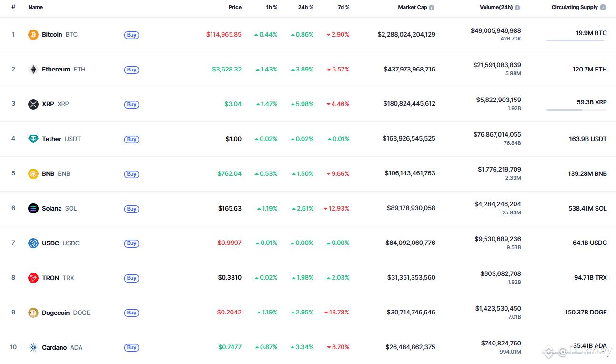This screenshot has height=364, width=616.
Task: Click the Ethereum diamond logo icon
Action: [x=33, y=70]
